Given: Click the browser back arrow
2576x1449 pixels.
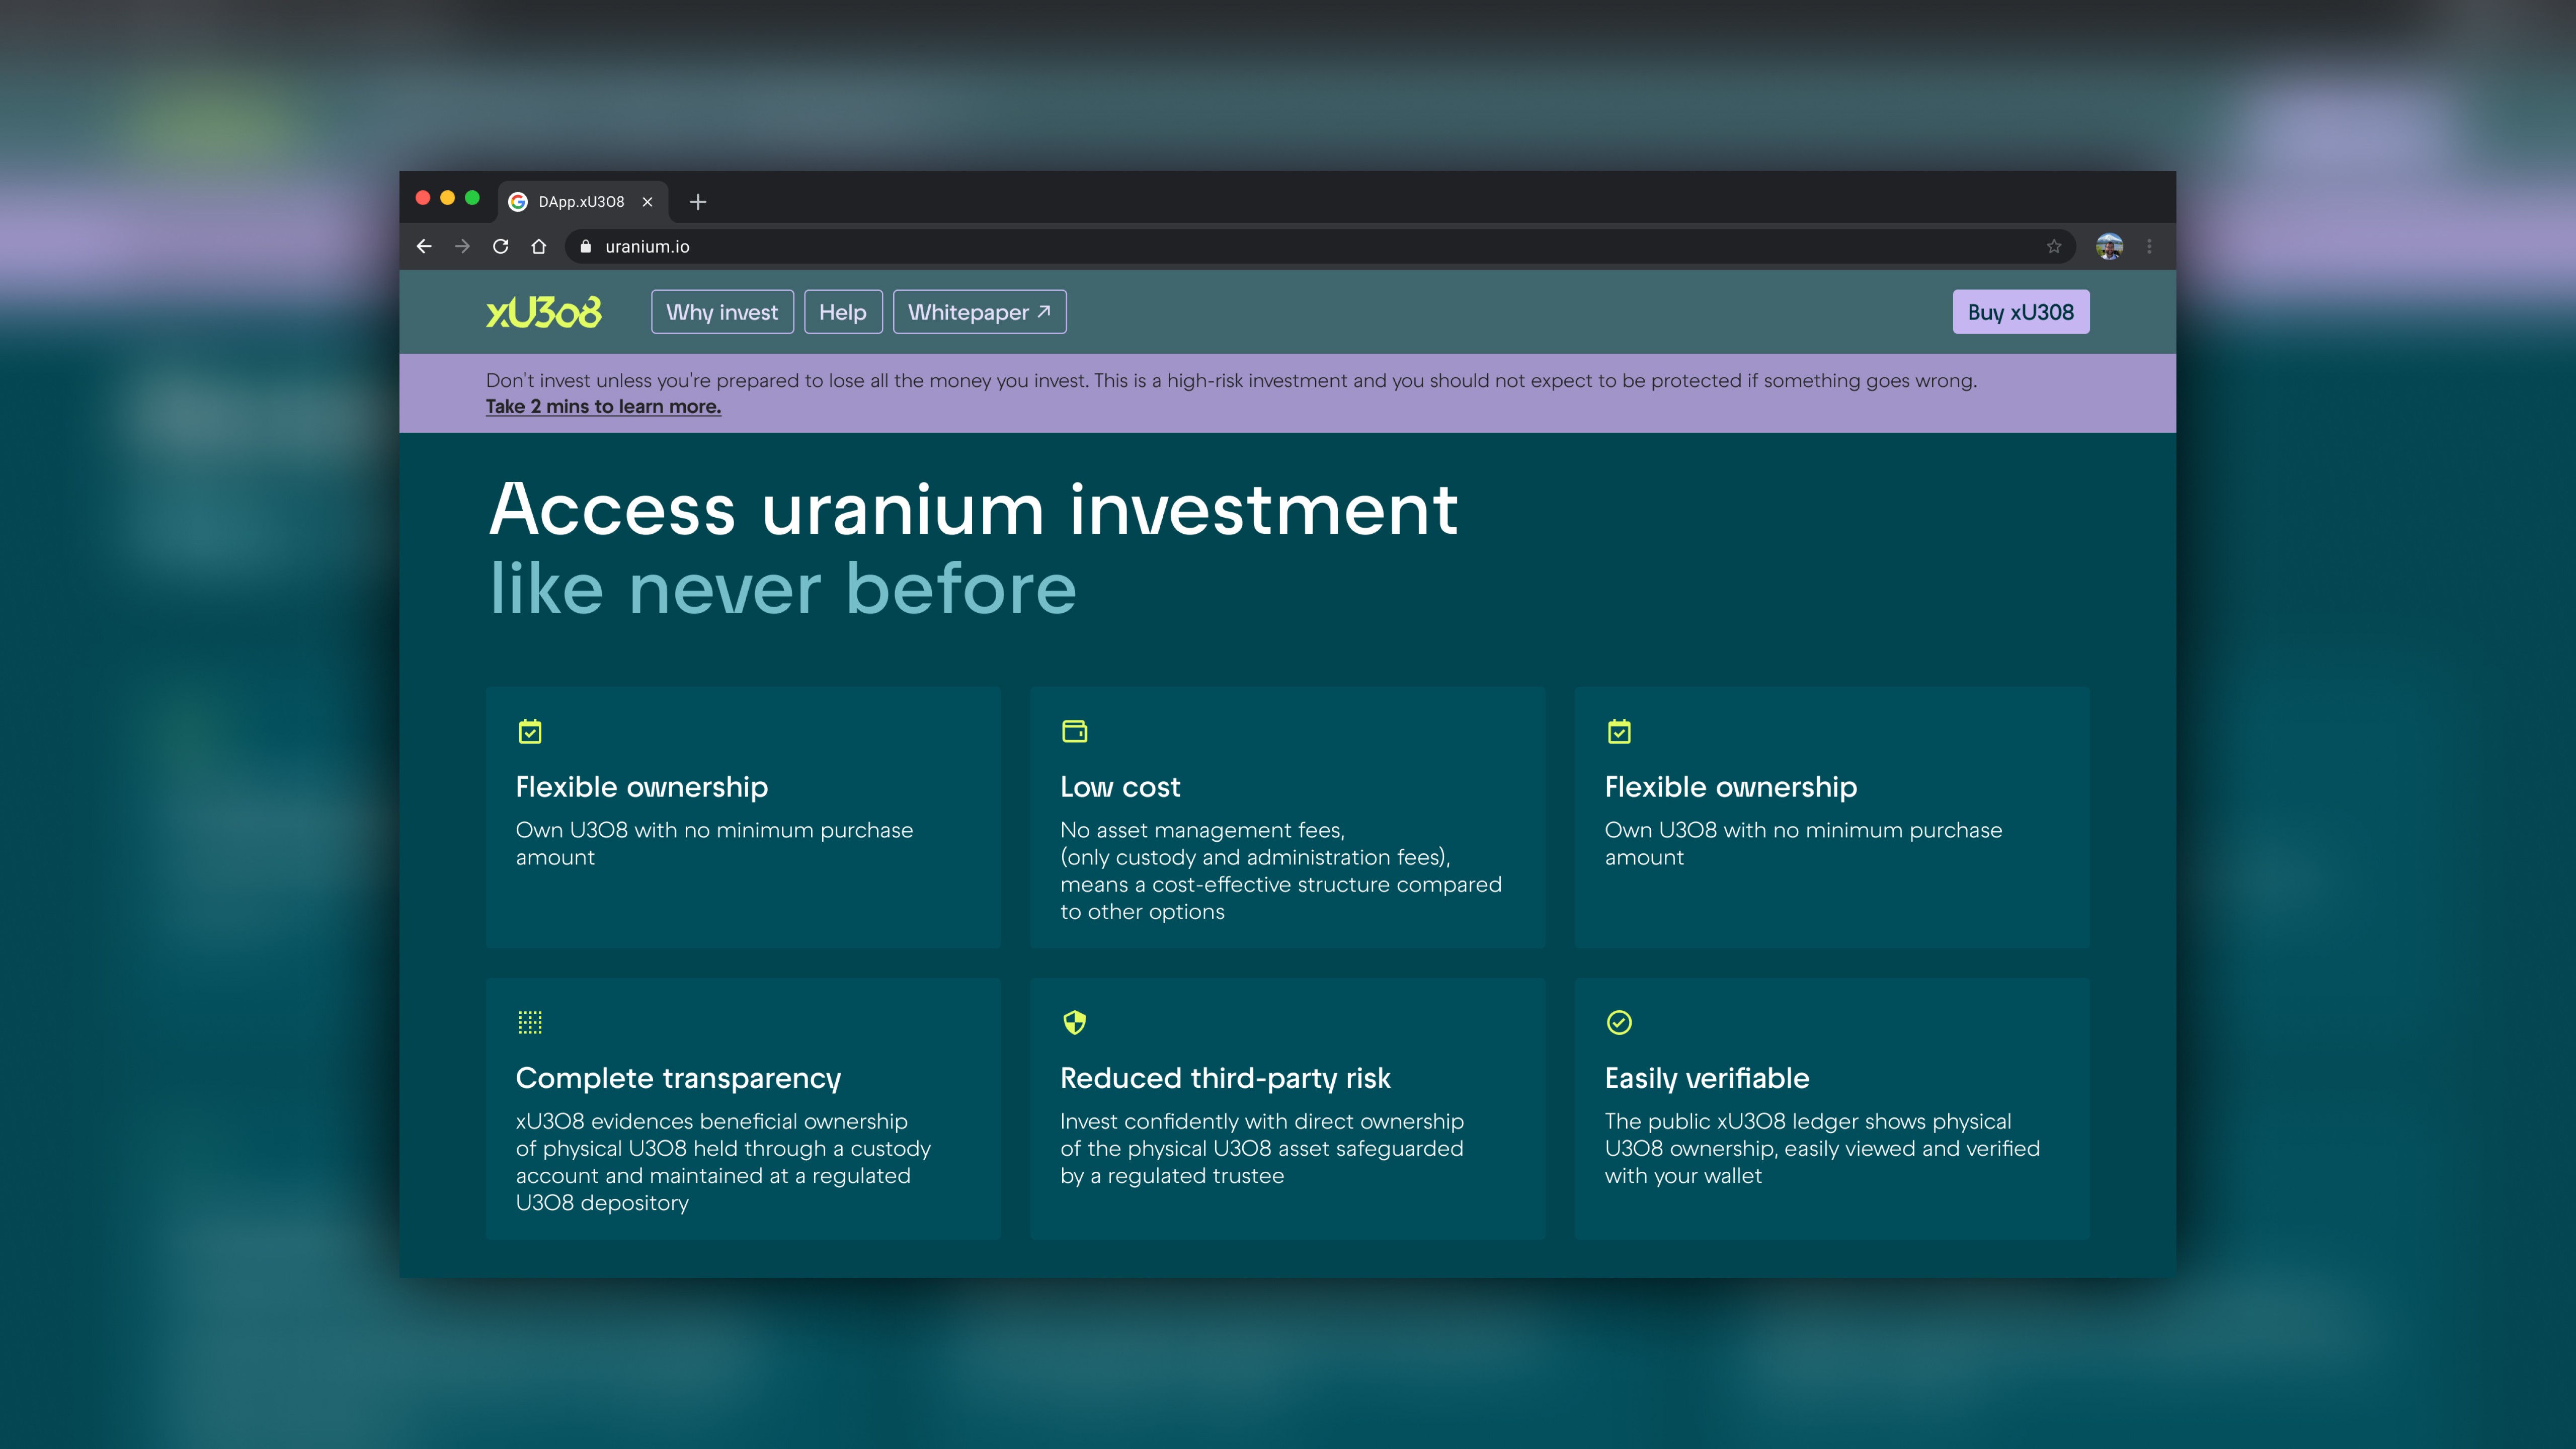Looking at the screenshot, I should coord(424,246).
